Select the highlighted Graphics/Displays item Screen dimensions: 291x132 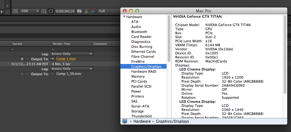[143, 66]
